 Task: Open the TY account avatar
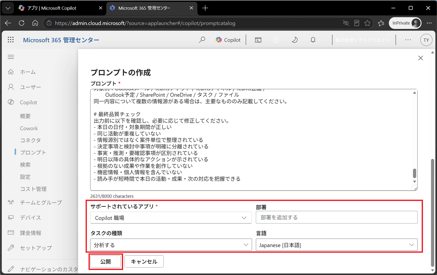click(426, 40)
